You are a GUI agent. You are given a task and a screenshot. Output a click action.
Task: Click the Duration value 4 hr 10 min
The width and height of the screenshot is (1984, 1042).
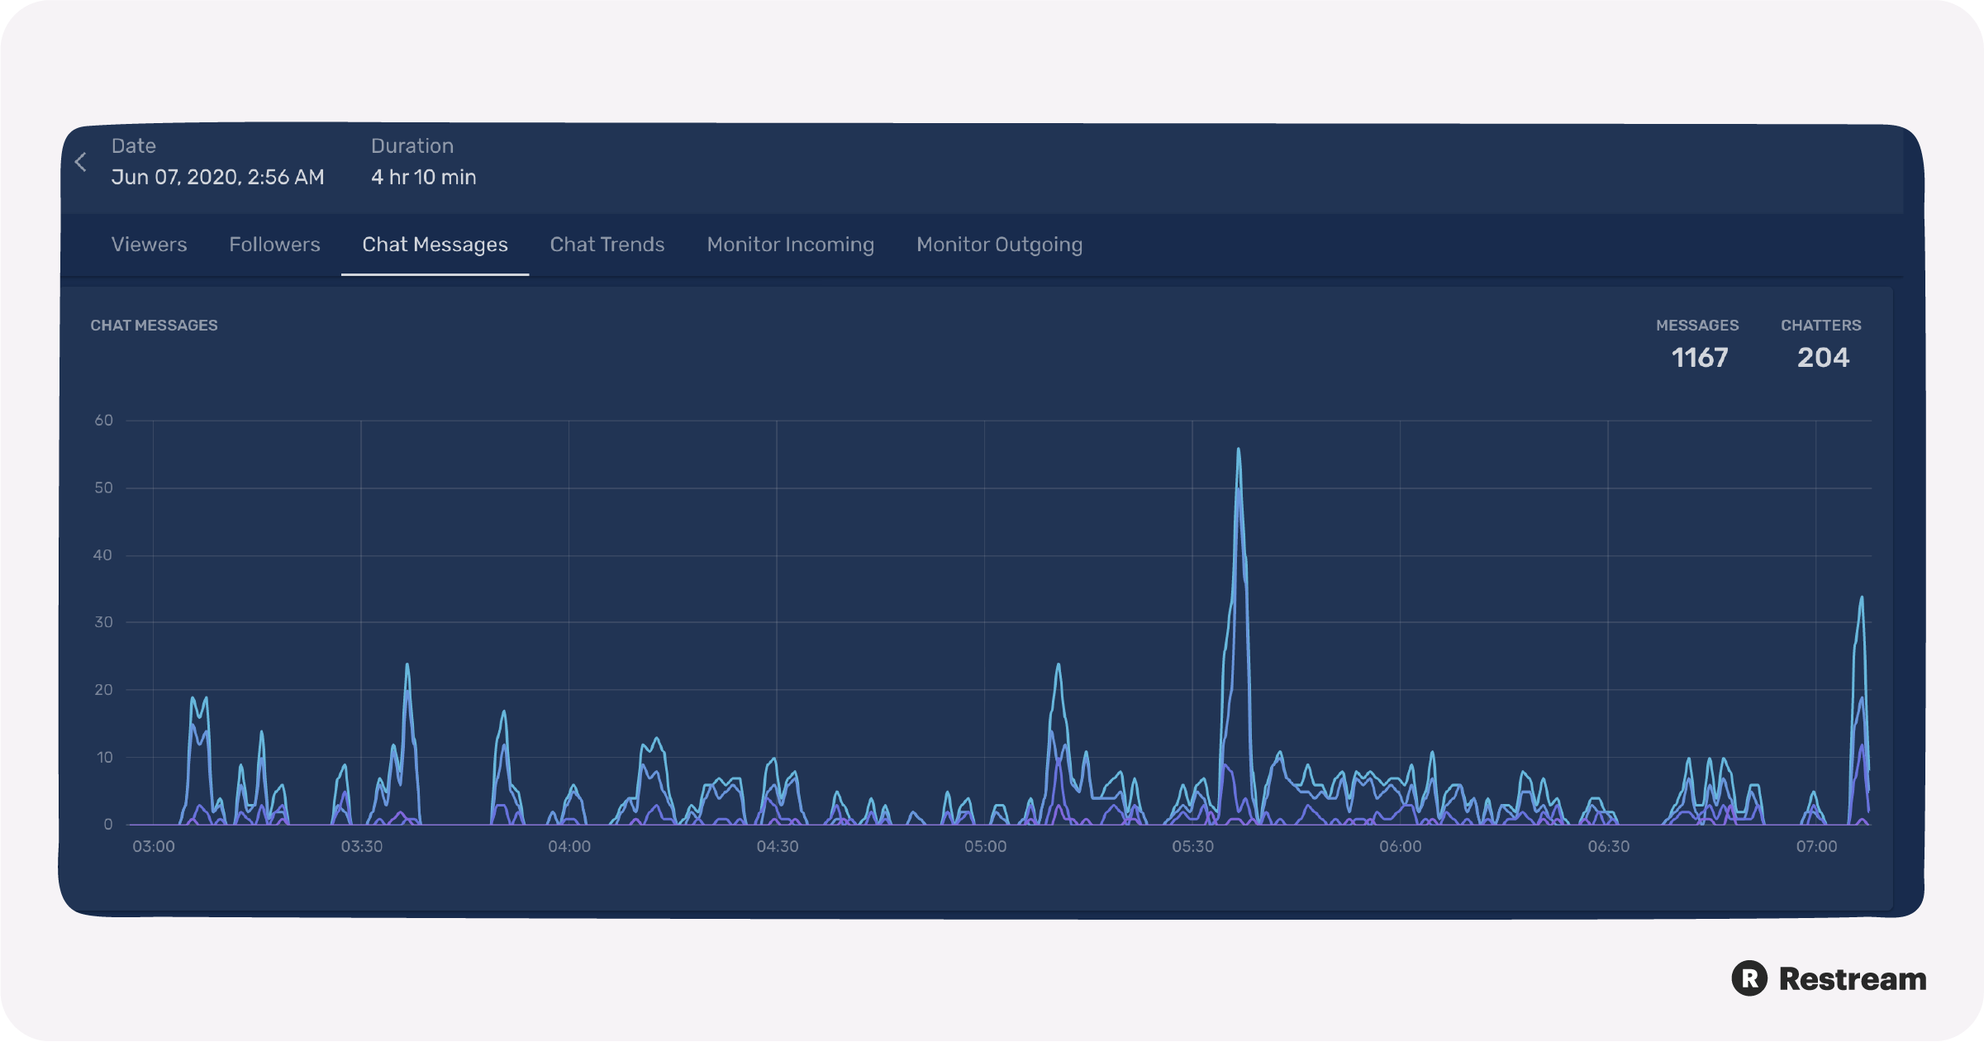click(x=423, y=177)
